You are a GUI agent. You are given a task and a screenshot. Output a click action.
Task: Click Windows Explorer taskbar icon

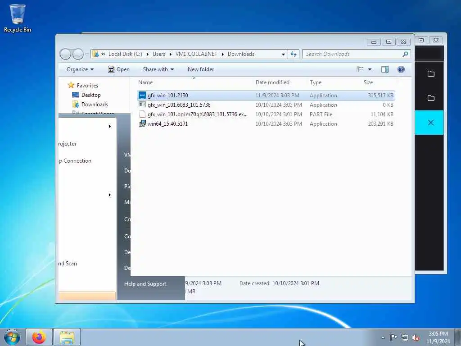coord(67,337)
